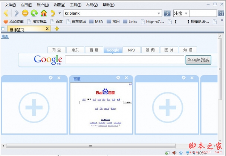Open the 文件(F) menu
226x156 pixels.
pyautogui.click(x=11, y=5)
